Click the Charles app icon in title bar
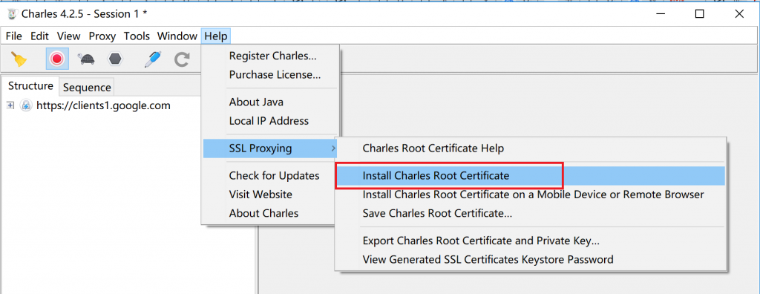The image size is (760, 294). tap(12, 14)
